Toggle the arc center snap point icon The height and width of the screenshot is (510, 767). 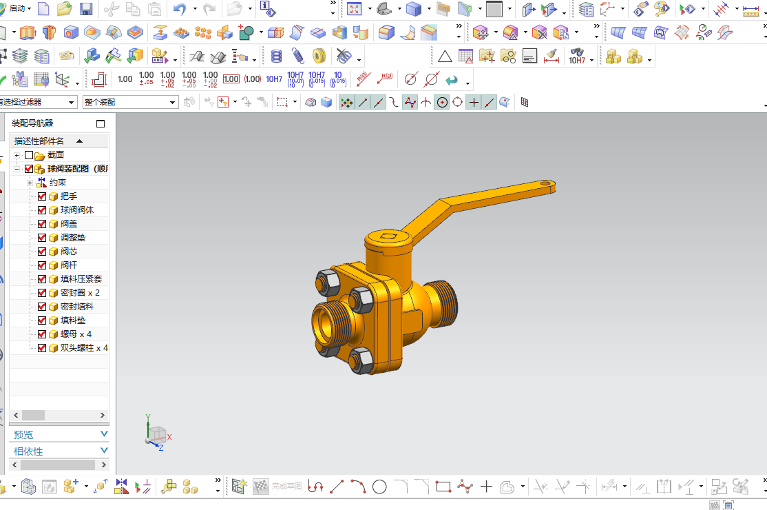point(442,102)
